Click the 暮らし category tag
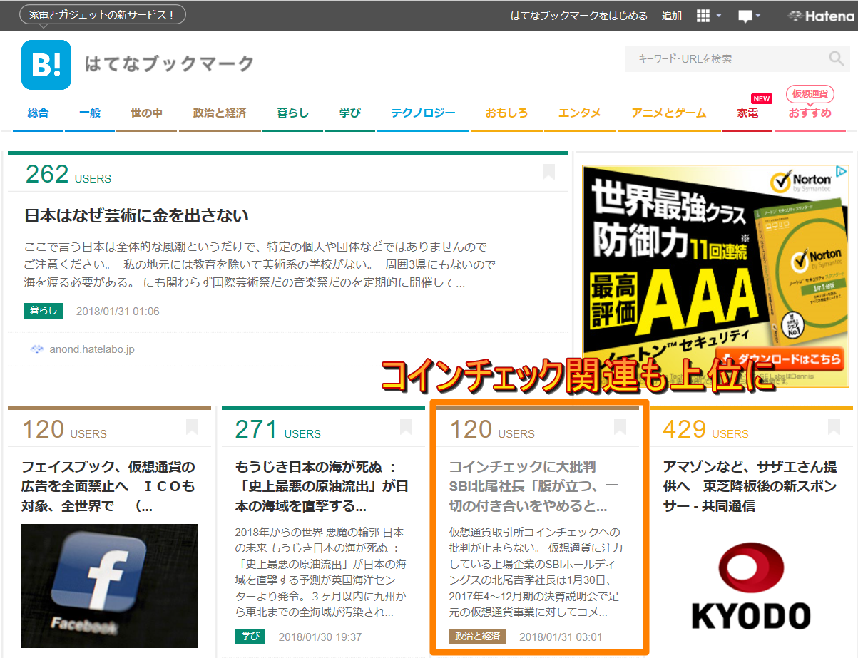Screen dimensions: 858x658 (43, 311)
